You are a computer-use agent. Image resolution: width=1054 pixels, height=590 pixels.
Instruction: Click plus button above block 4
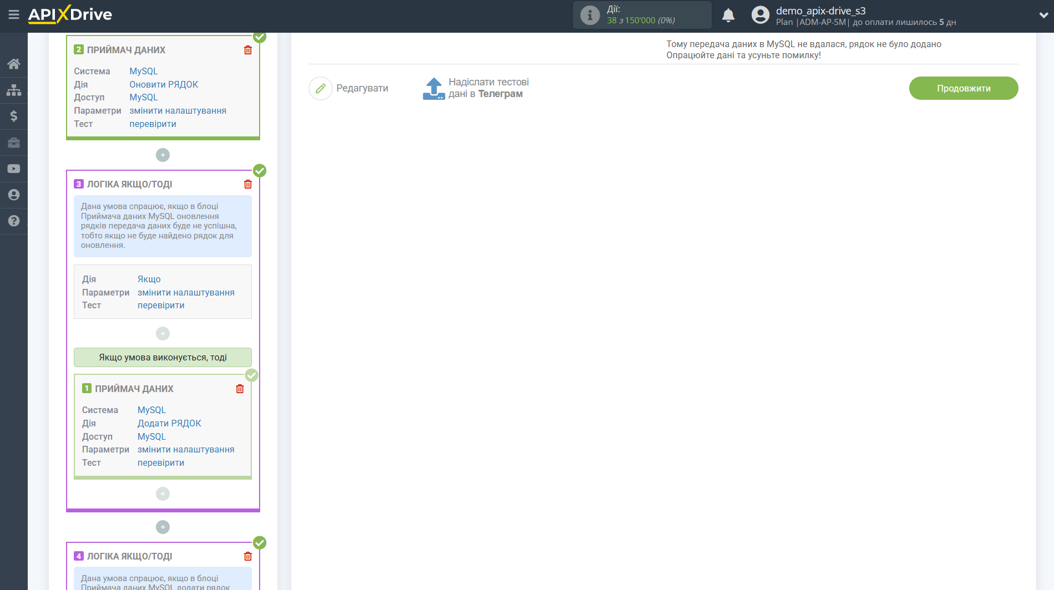(x=163, y=527)
